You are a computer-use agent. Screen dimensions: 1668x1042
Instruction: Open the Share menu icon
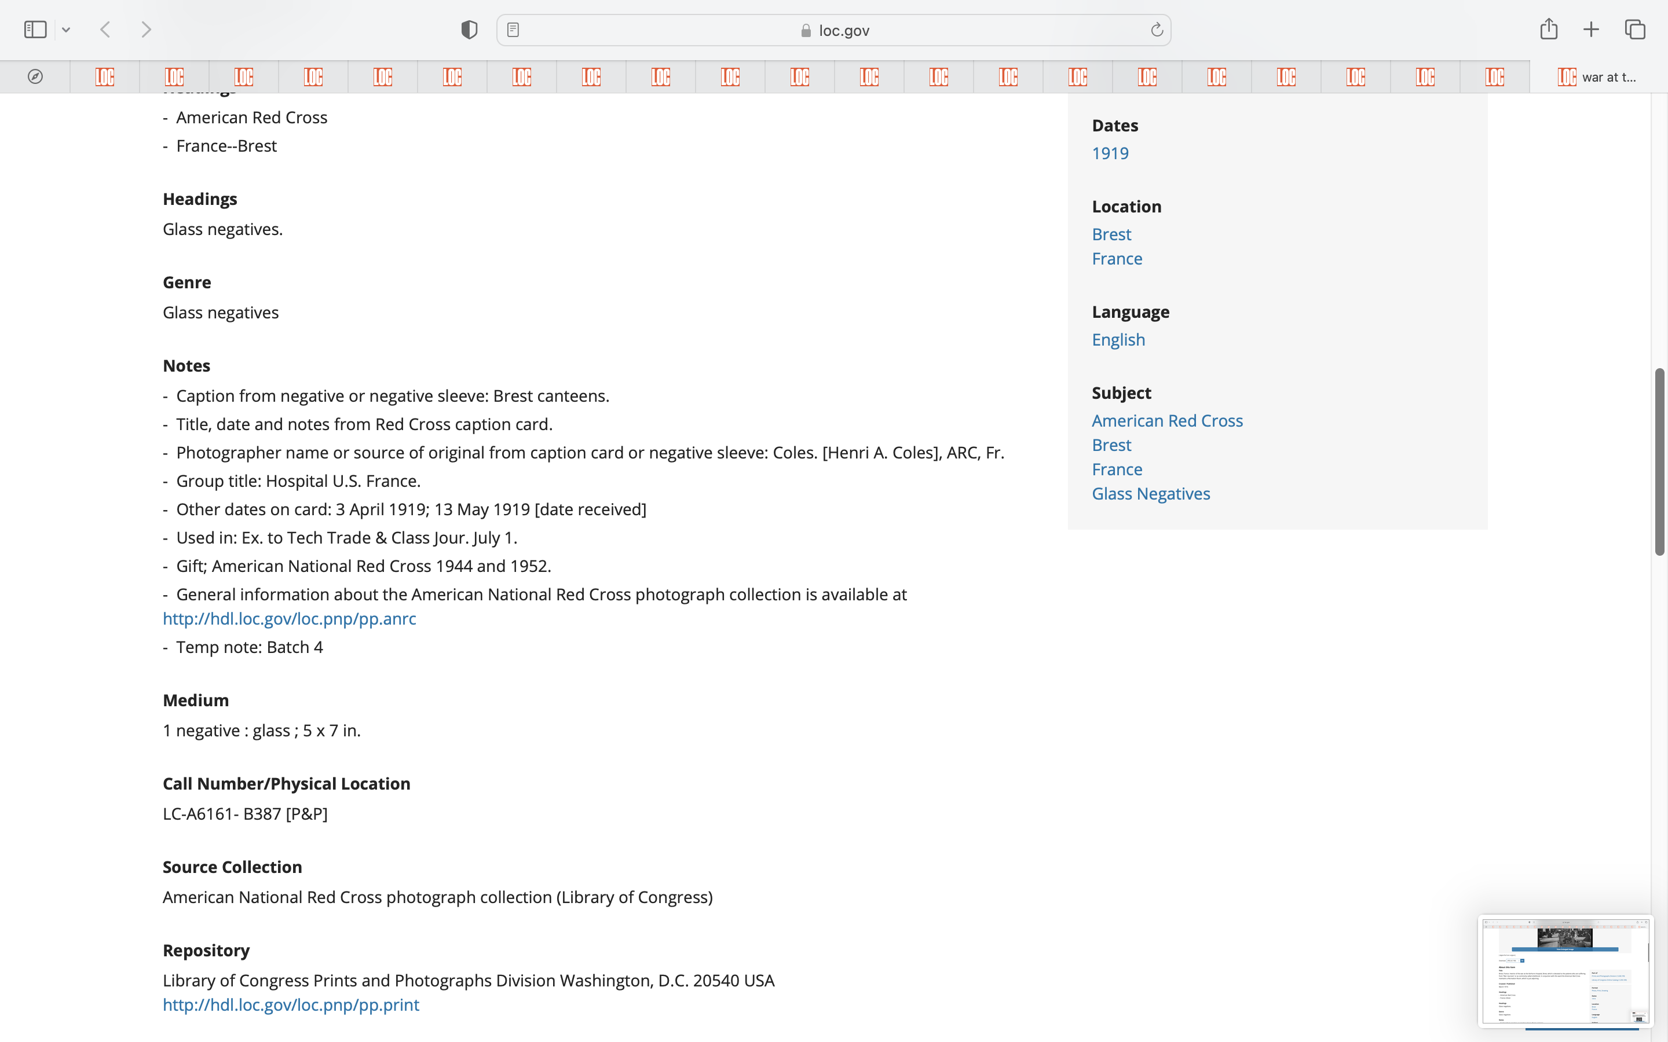point(1548,29)
